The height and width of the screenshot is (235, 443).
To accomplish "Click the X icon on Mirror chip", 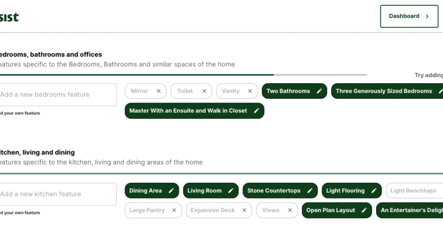I will click(x=158, y=91).
